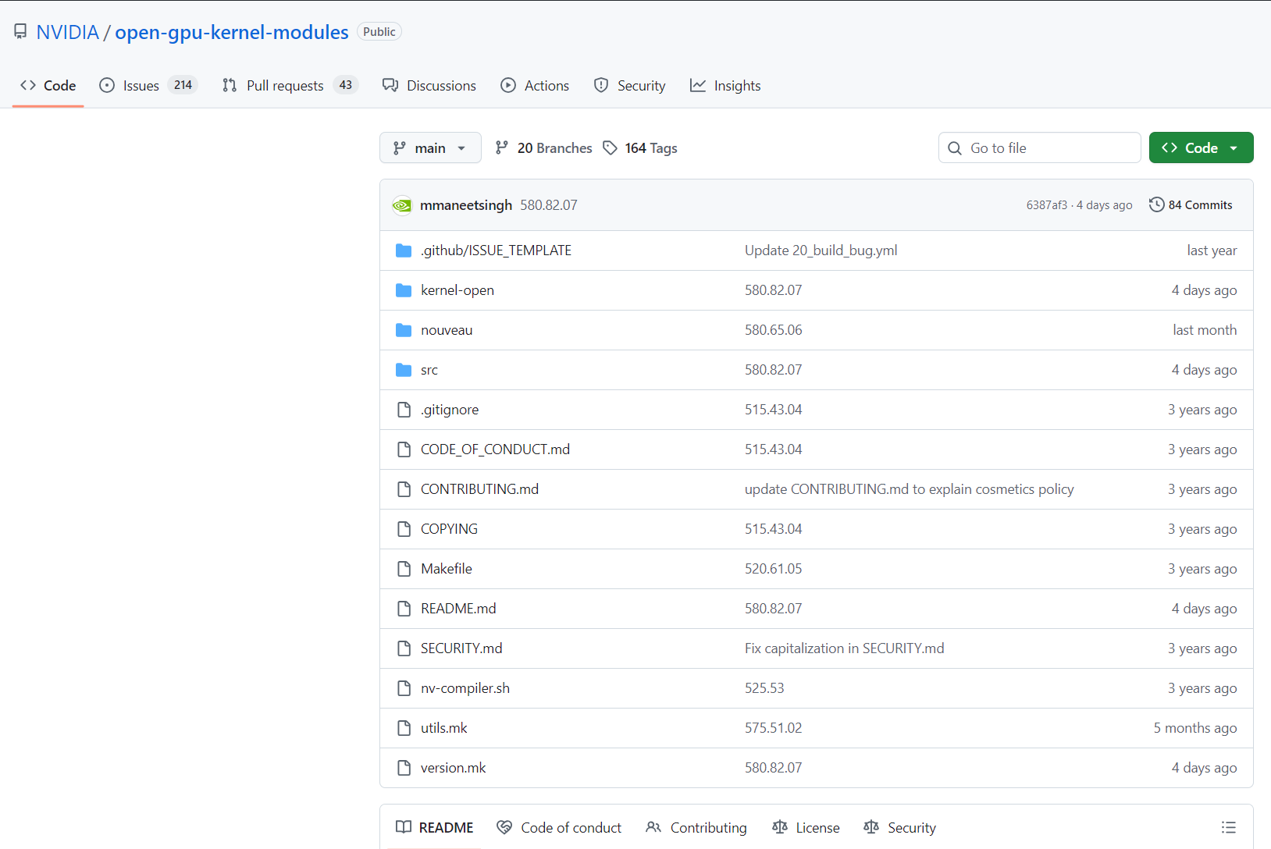Click the folder icon for .github/ISSUE_TEMPLATE
Screen dimensions: 1271x849
click(404, 250)
